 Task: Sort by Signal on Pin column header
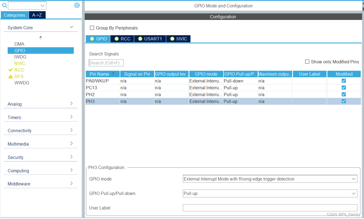(137, 74)
